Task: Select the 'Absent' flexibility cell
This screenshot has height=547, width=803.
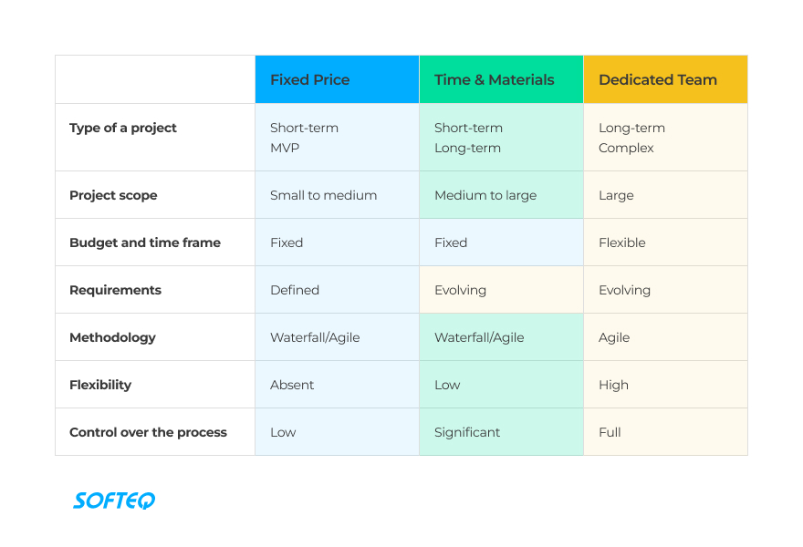Action: [x=292, y=385]
